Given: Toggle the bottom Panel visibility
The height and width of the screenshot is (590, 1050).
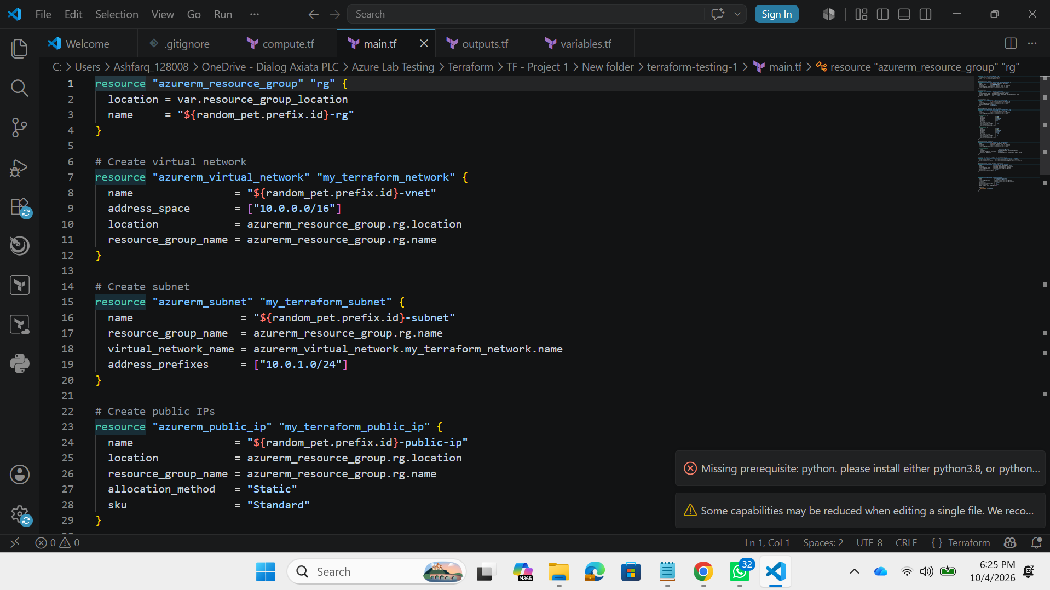Looking at the screenshot, I should (x=904, y=14).
